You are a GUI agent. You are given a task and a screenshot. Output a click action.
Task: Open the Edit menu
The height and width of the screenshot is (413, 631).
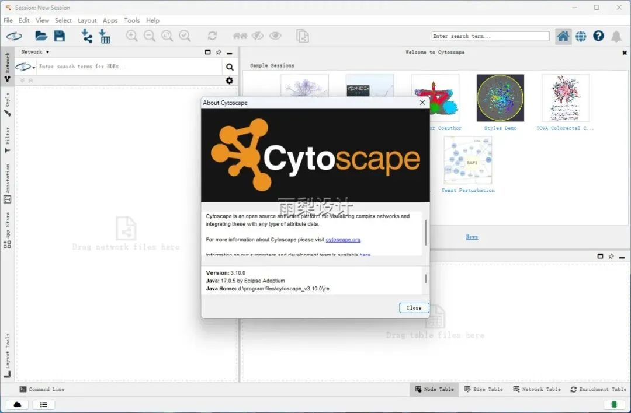pyautogui.click(x=24, y=20)
